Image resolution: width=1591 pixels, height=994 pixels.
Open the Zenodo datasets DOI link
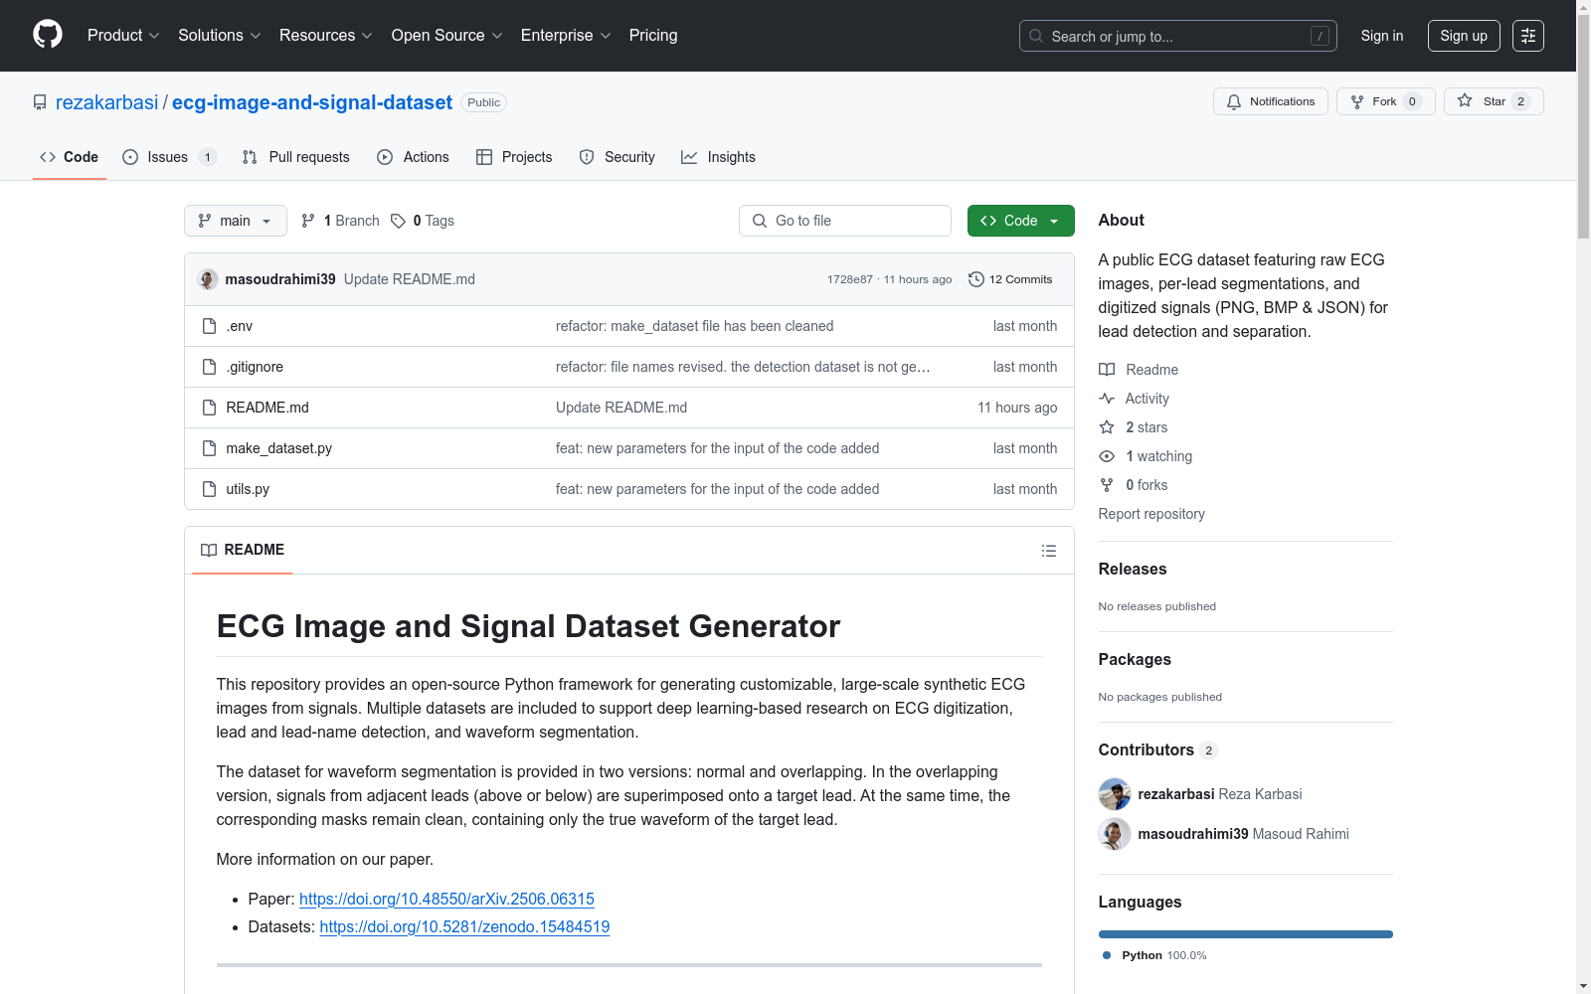pyautogui.click(x=464, y=926)
